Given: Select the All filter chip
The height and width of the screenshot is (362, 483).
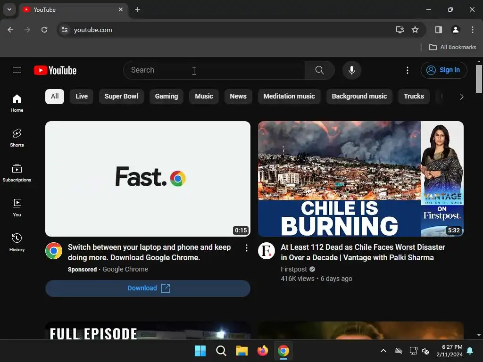Looking at the screenshot, I should (55, 96).
